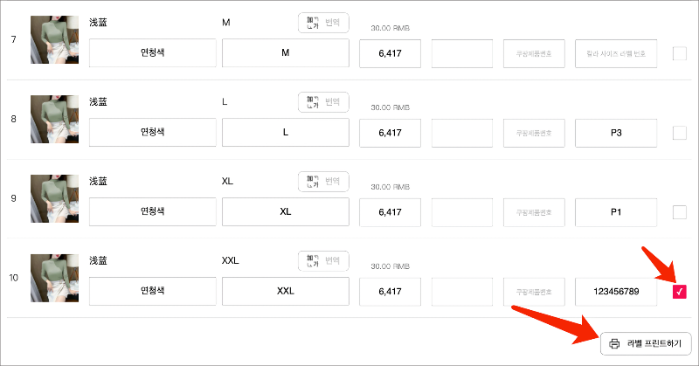Click the label field containing P3
The width and height of the screenshot is (699, 366).
point(616,133)
